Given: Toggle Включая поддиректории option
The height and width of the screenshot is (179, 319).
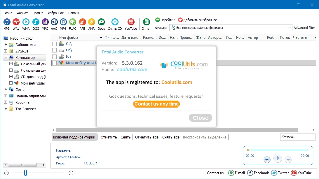Looking at the screenshot, I should [x=74, y=137].
